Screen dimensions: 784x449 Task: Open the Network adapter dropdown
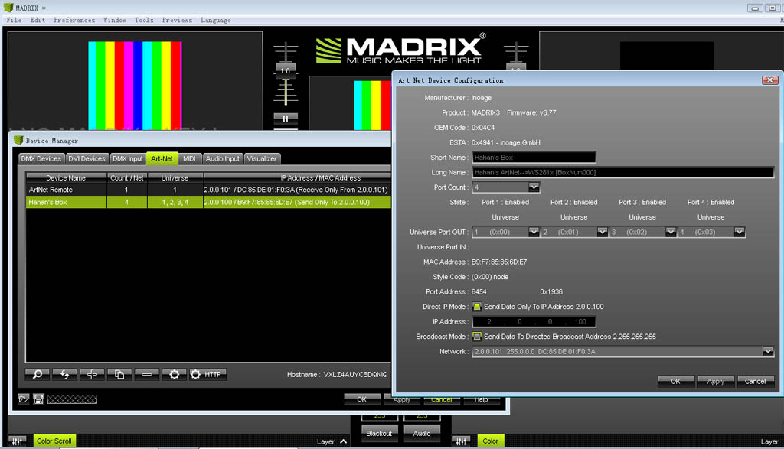(768, 352)
